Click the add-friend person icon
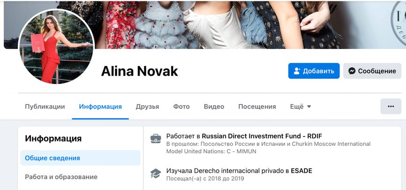This screenshot has width=406, height=190. click(x=297, y=71)
